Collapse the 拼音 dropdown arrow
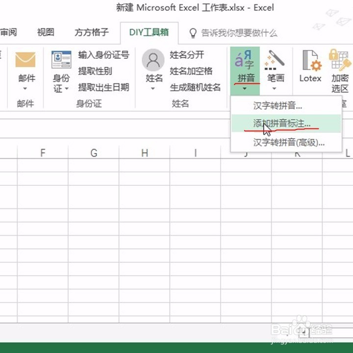This screenshot has height=353, width=353. [245, 88]
